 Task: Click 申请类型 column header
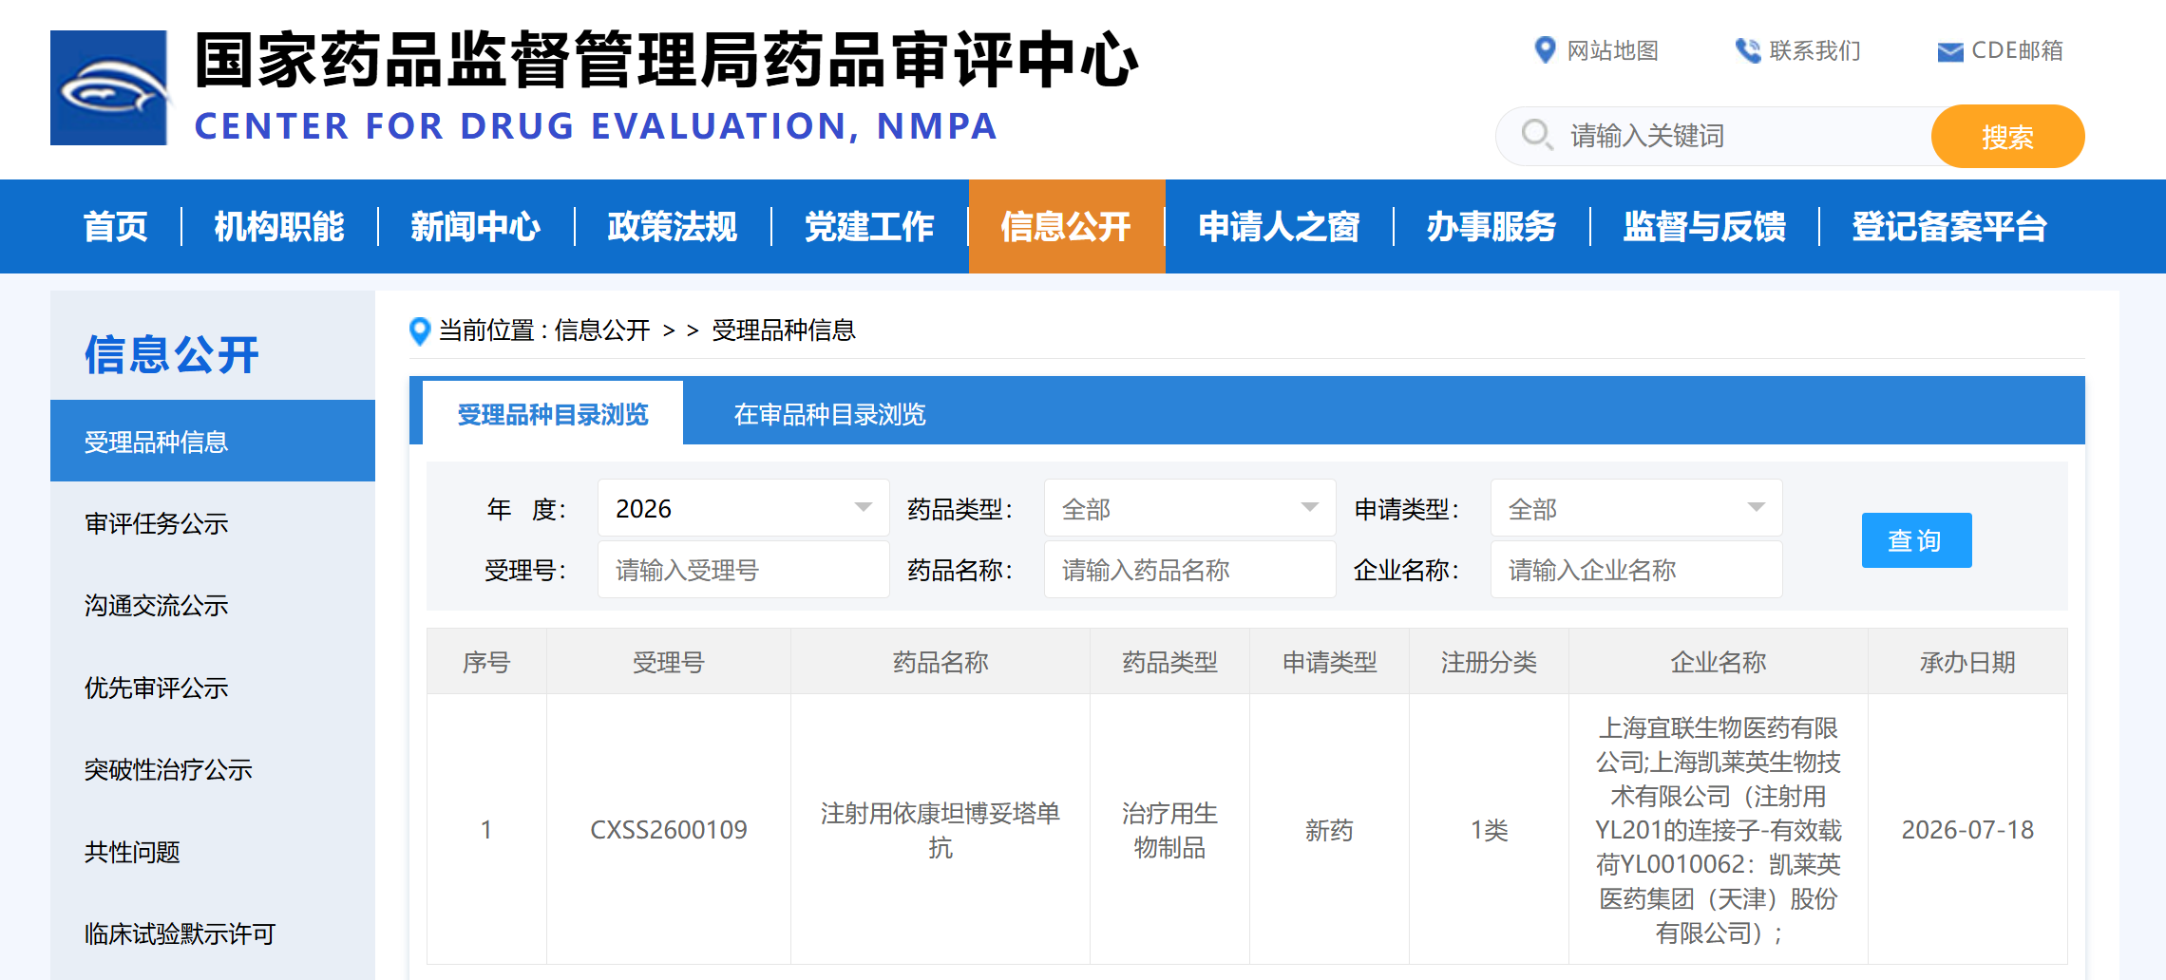pyautogui.click(x=1329, y=662)
